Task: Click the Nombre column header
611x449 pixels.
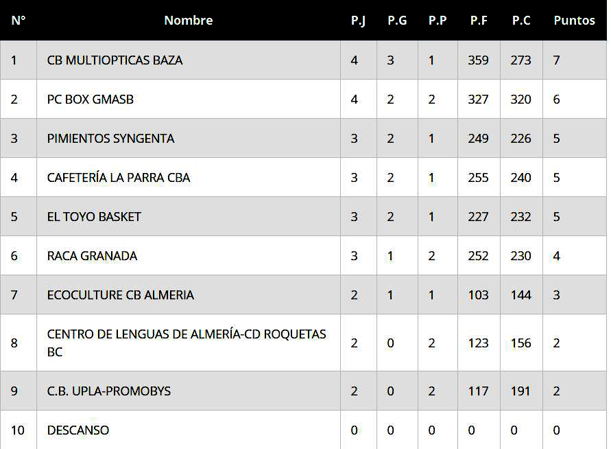Action: [x=189, y=21]
